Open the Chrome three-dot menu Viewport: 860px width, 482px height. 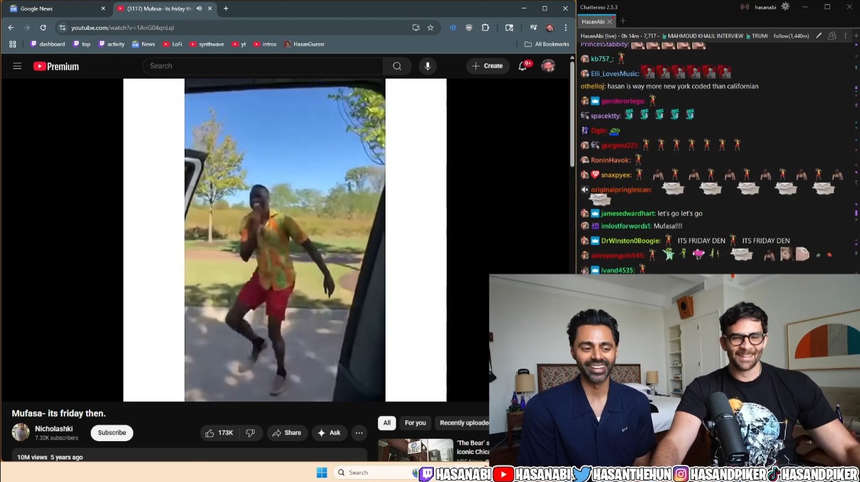click(566, 27)
